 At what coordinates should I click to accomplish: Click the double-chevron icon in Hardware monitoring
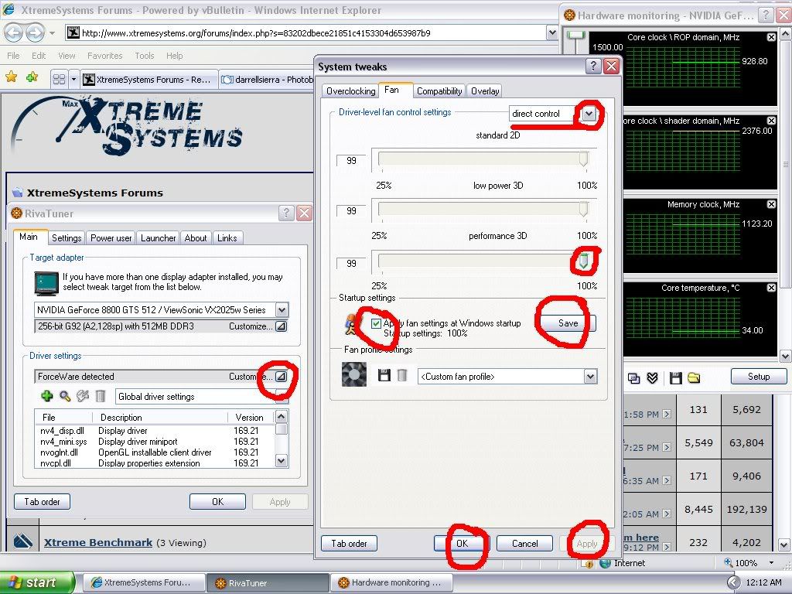pyautogui.click(x=653, y=377)
